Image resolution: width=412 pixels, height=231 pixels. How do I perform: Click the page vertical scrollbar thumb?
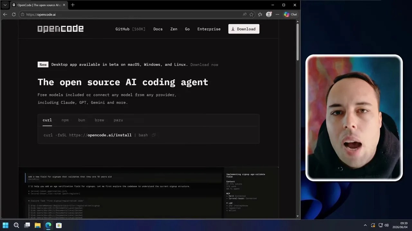297,41
